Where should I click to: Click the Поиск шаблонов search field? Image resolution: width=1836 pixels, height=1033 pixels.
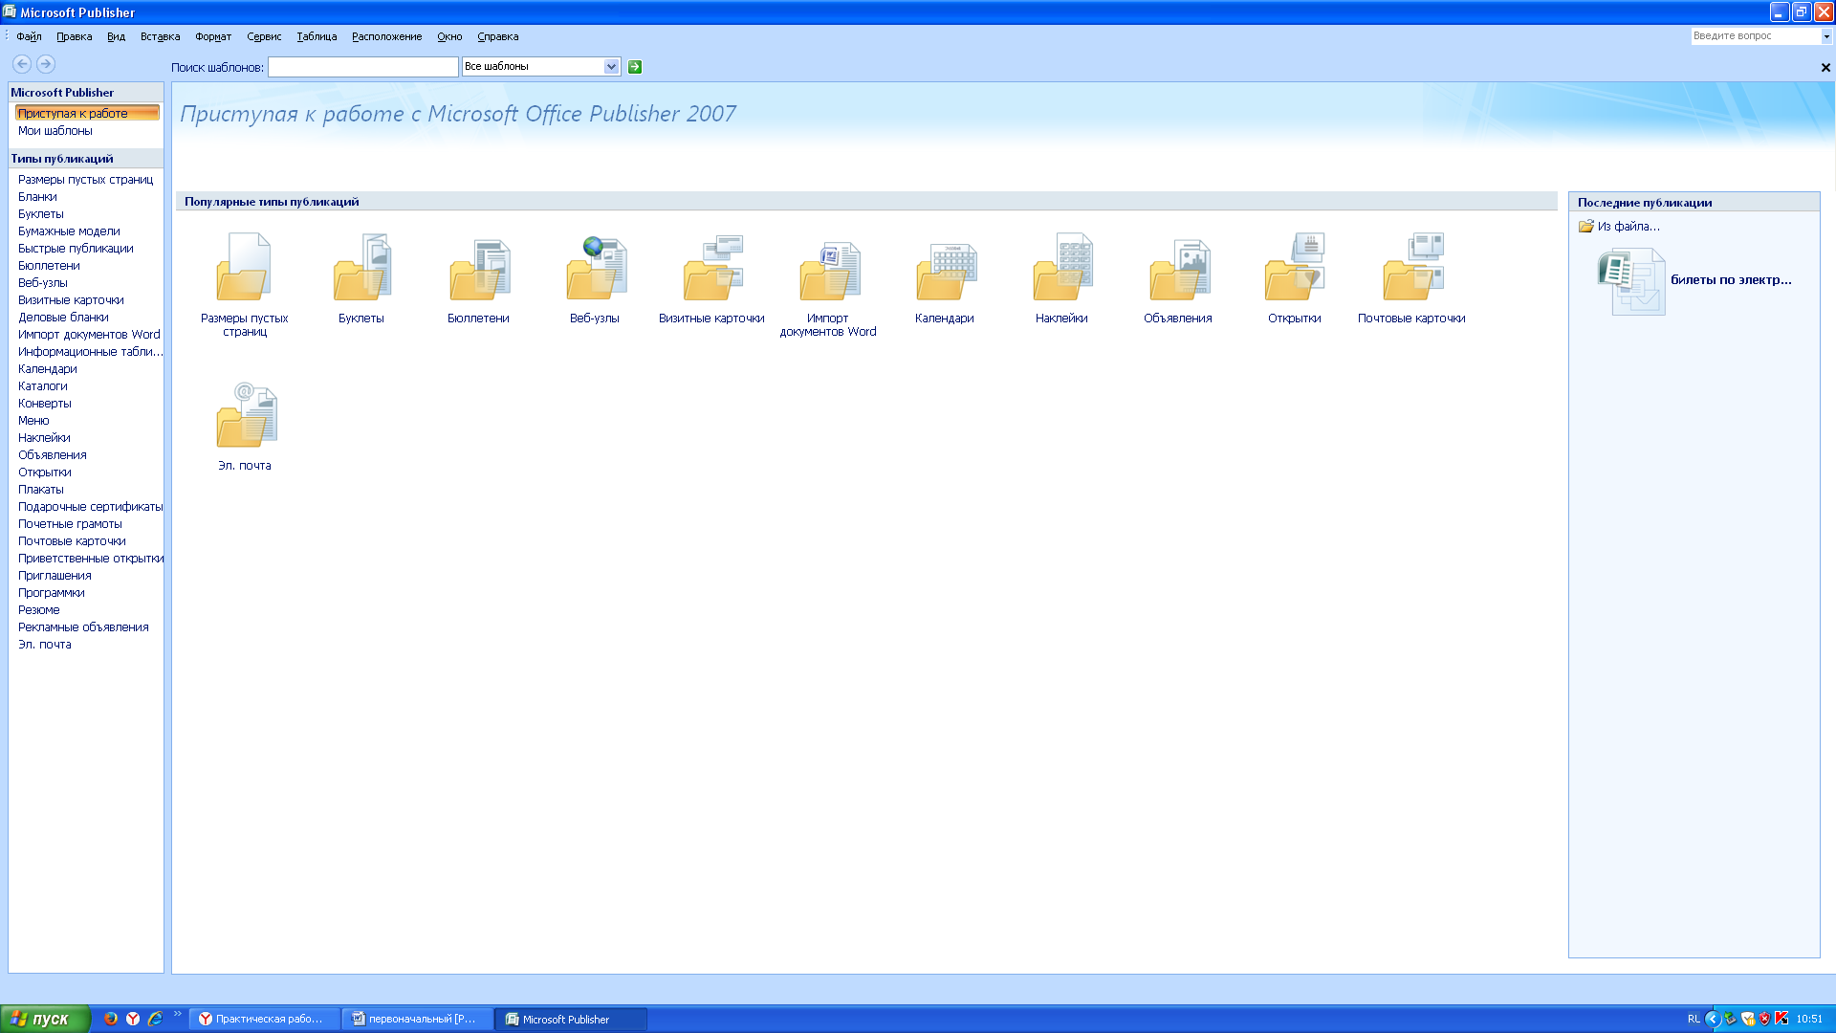(363, 67)
